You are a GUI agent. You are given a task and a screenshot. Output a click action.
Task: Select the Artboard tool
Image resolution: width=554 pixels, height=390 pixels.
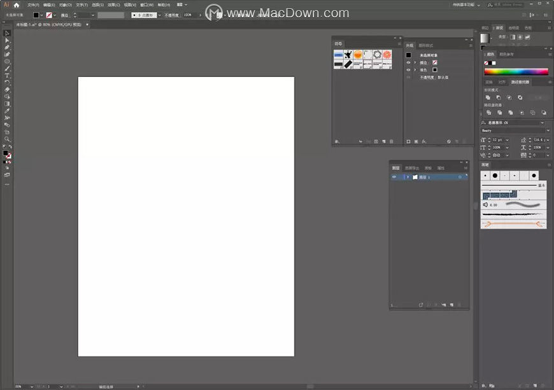tap(7, 132)
